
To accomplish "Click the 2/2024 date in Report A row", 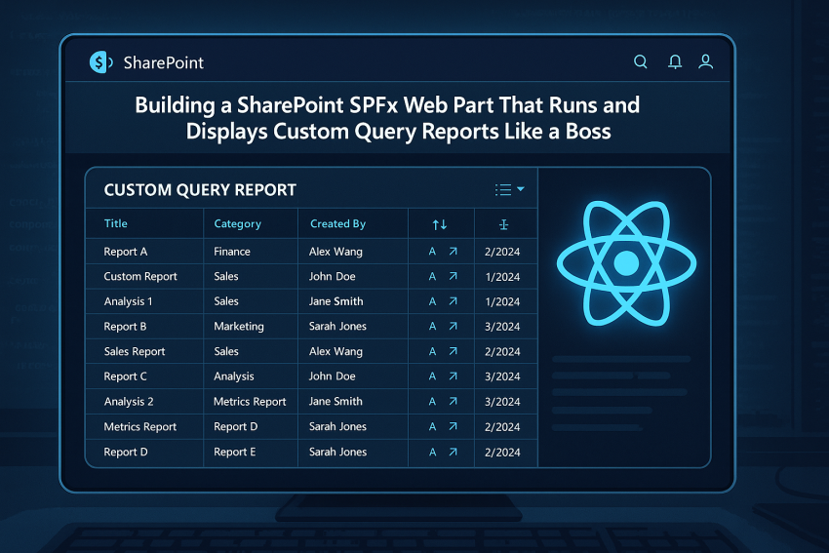I will pyautogui.click(x=502, y=252).
